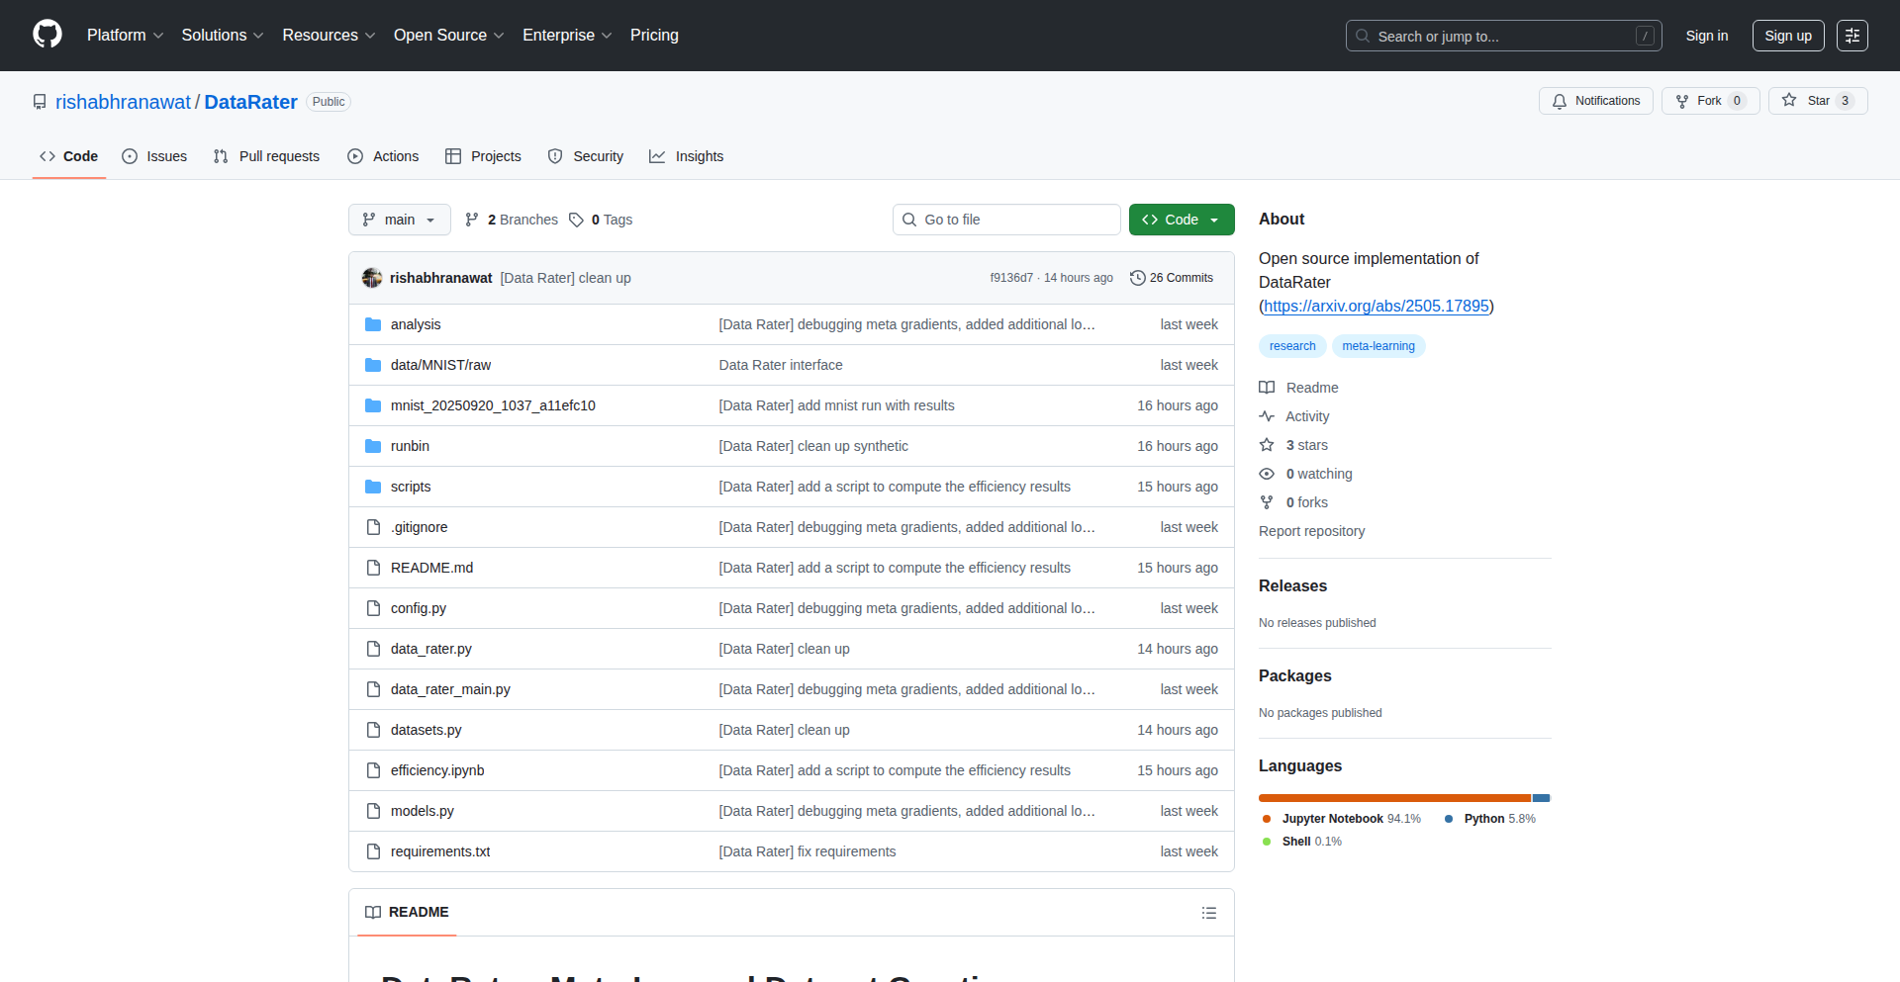
Task: Click the requirements.txt file icon
Action: [x=373, y=851]
